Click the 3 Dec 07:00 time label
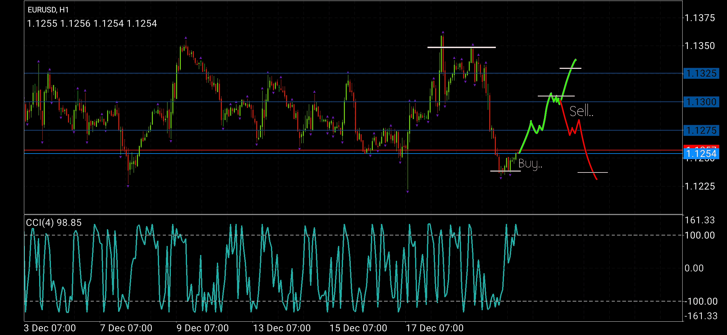The image size is (727, 335). (x=50, y=328)
